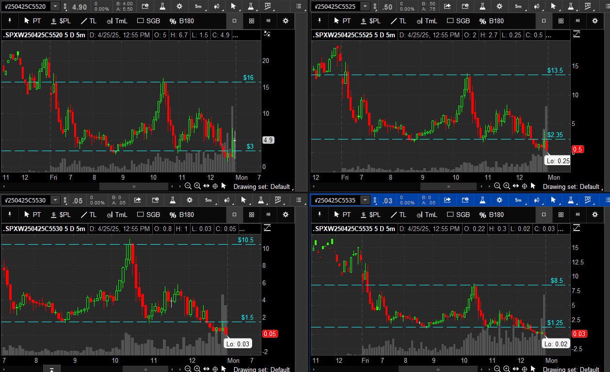Switch to single-chart view in the 5525 drawing toolbar
Screen dimensions: 610x372
[544, 21]
